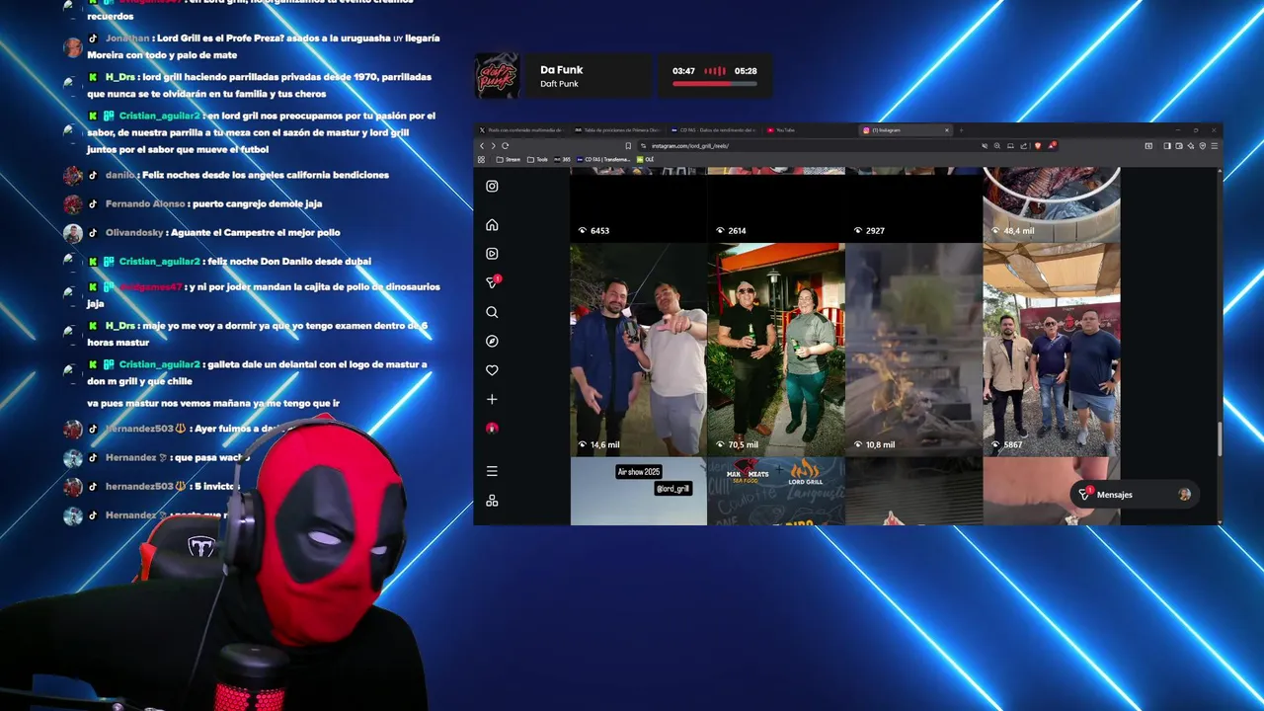Viewport: 1264px width, 711px height.
Task: Click the Create plus icon in sidebar
Action: tap(492, 399)
